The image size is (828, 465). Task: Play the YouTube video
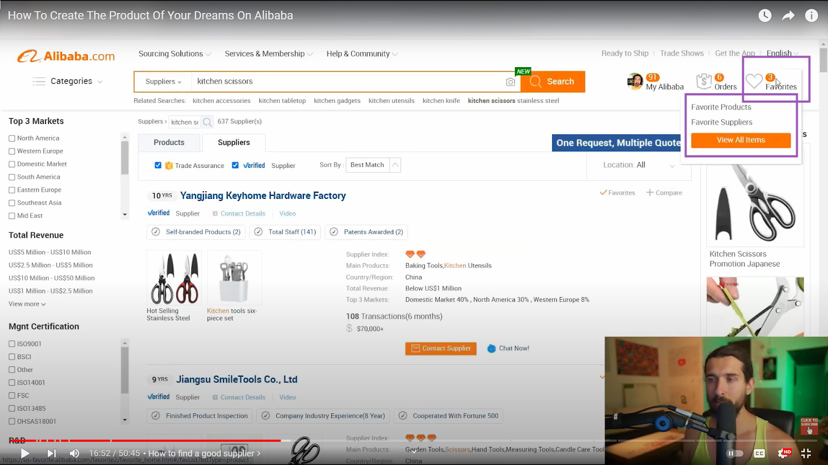pyautogui.click(x=25, y=453)
